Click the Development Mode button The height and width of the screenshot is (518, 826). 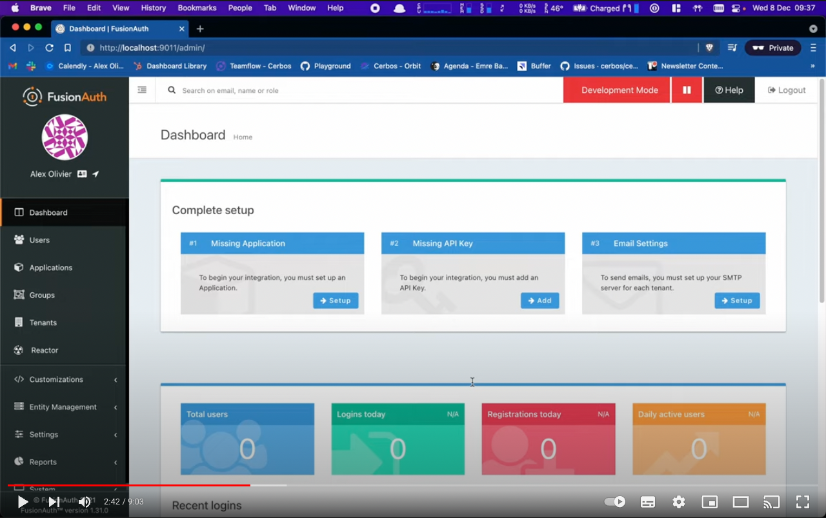[617, 90]
